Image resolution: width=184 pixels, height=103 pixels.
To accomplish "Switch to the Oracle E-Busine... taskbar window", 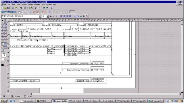I will (x=92, y=101).
